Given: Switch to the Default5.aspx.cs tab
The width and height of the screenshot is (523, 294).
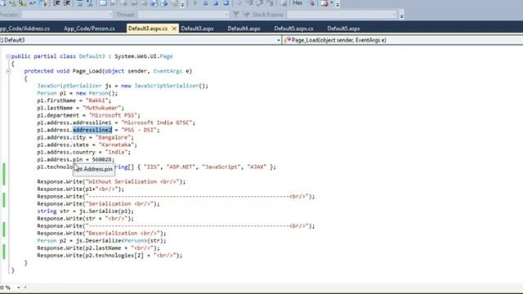Looking at the screenshot, I should pos(293,29).
